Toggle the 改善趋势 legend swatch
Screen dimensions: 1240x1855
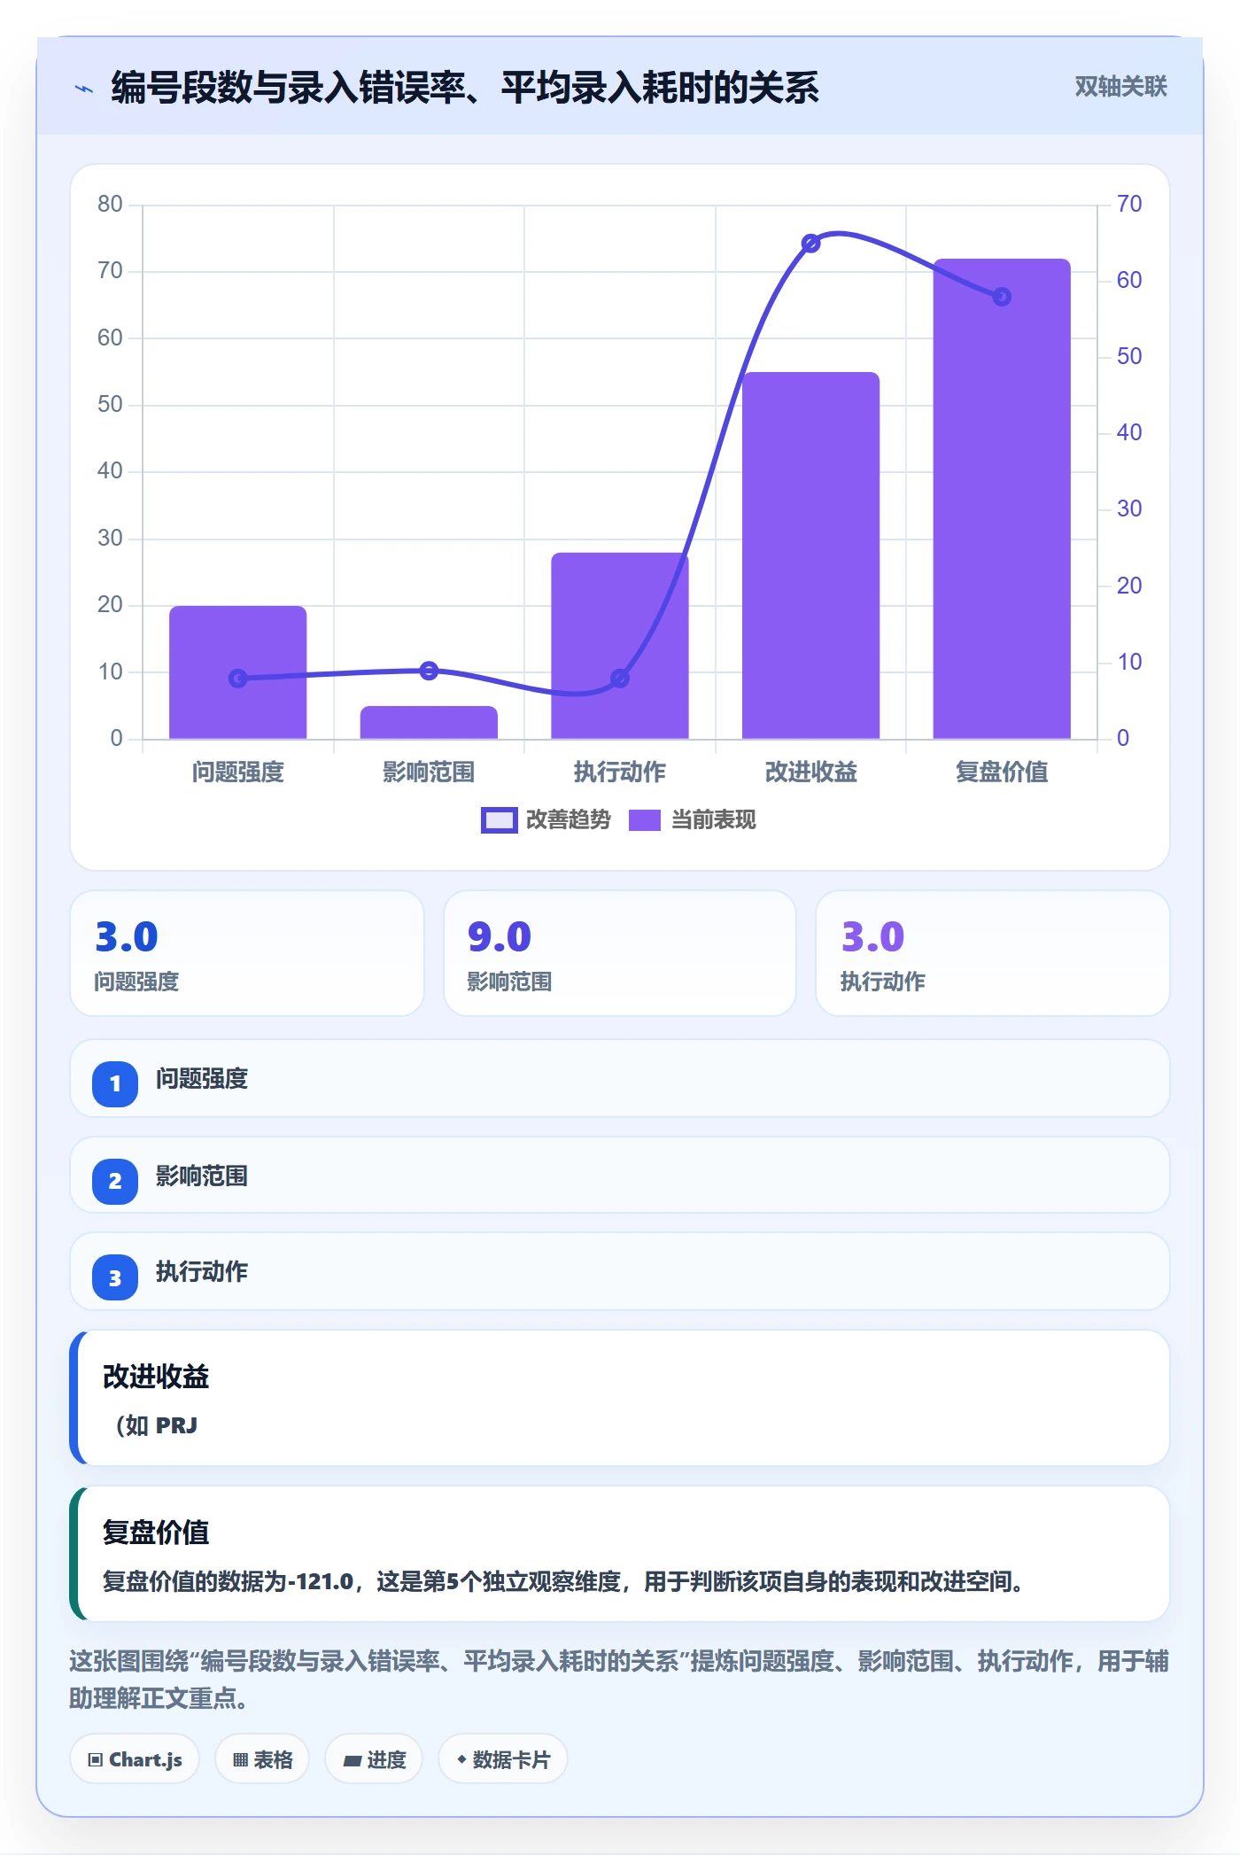tap(499, 820)
